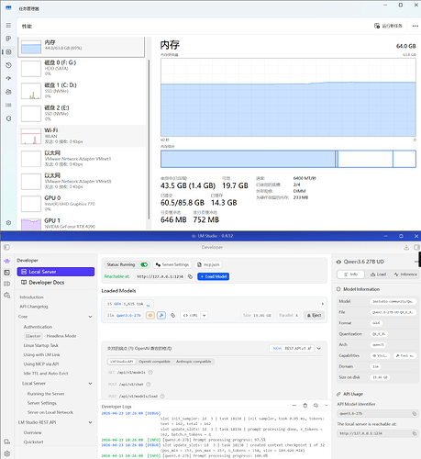
Task: Open App history page in Task Manager
Action: tap(8, 65)
